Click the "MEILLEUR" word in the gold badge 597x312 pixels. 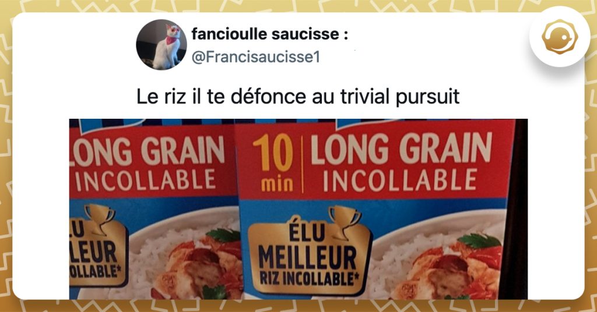[x=307, y=258]
